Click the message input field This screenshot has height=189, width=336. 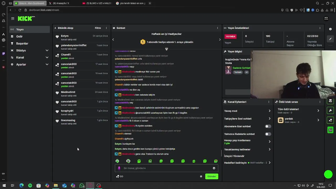[167, 168]
